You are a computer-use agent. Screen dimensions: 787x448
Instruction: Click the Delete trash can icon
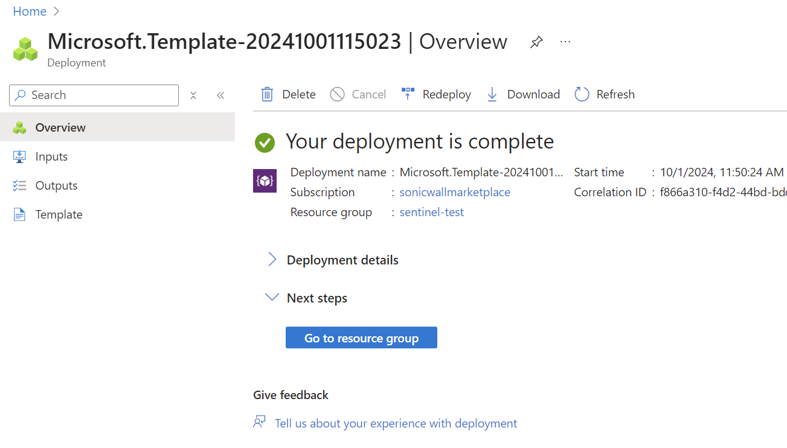pos(267,94)
